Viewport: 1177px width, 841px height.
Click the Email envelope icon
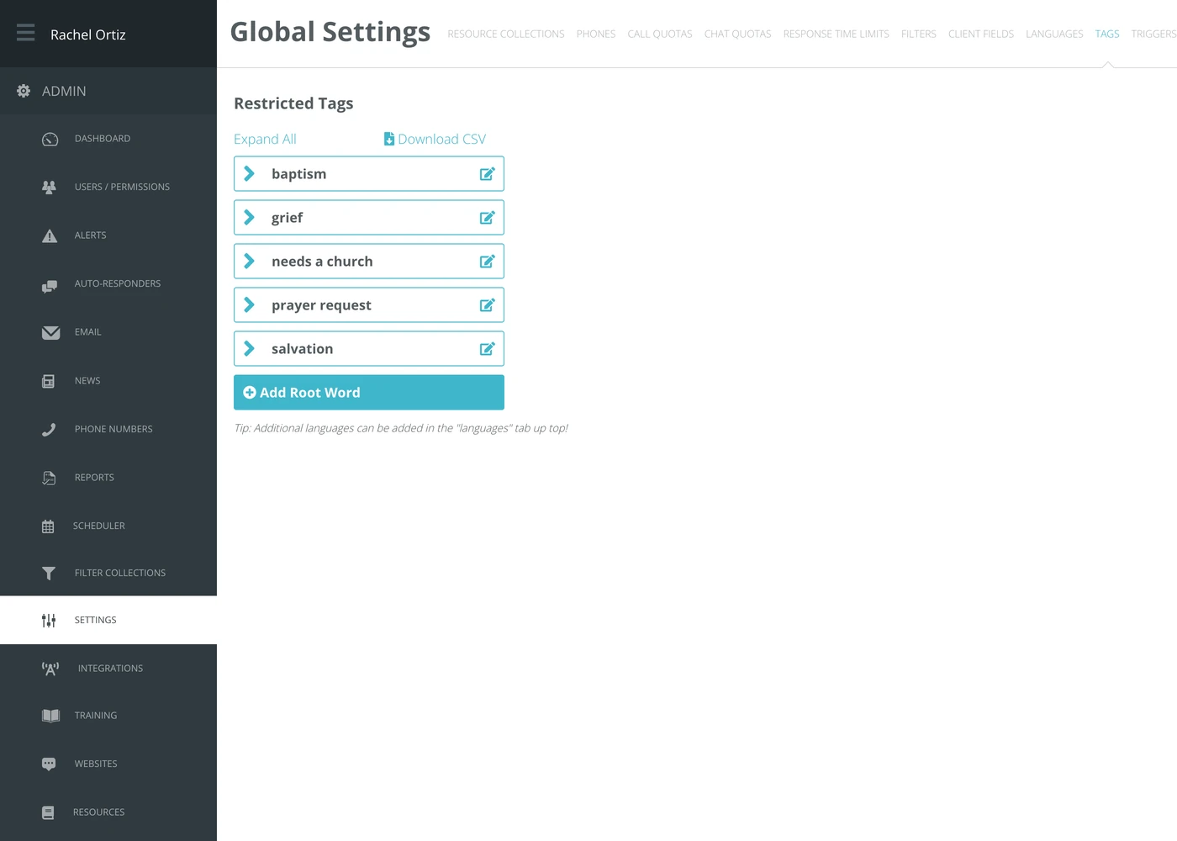pyautogui.click(x=50, y=333)
